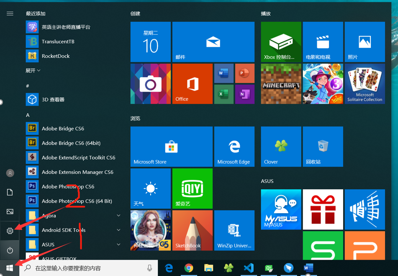
Task: Expand the Android SDK Tools folder
Action: click(x=73, y=230)
